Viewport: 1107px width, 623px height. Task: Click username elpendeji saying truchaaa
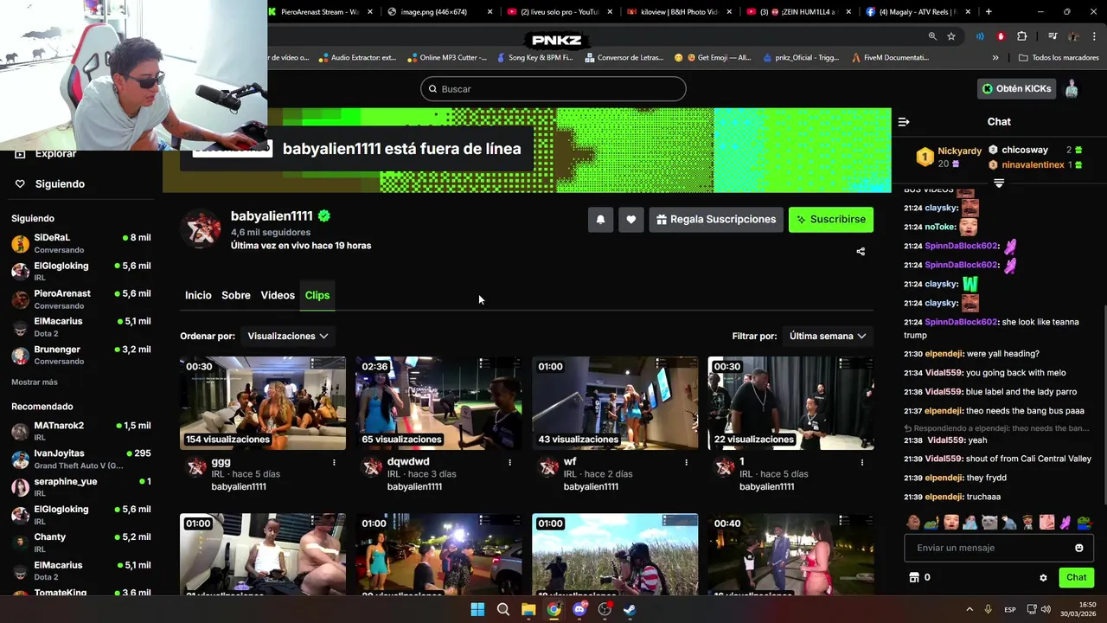coord(944,497)
